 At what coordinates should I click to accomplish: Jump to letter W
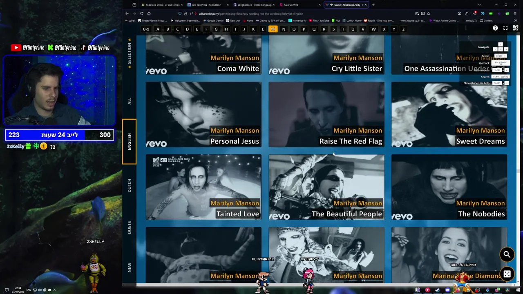point(373,29)
